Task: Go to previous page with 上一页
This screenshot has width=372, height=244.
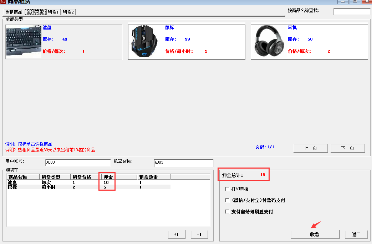Action: (x=310, y=148)
